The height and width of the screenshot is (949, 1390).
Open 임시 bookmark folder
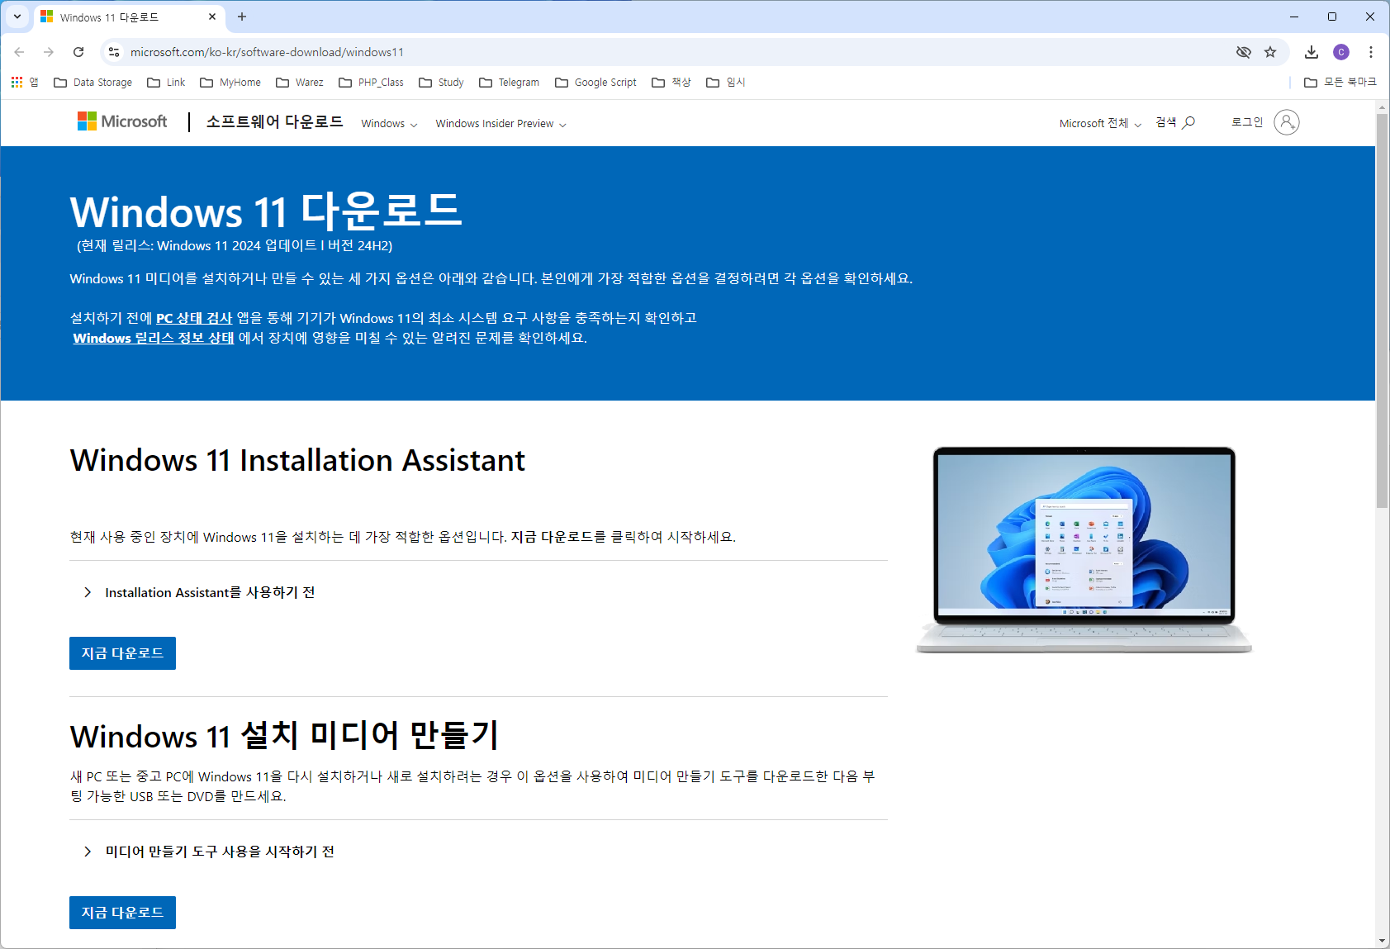click(x=726, y=82)
